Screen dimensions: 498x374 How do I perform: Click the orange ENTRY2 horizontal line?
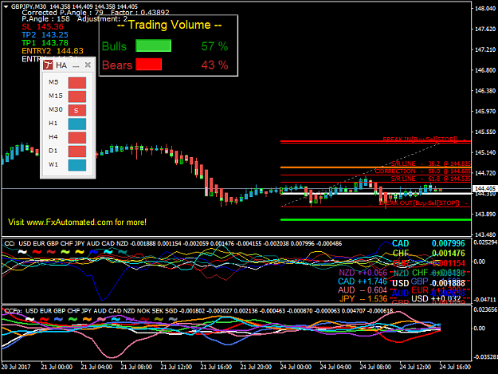(x=375, y=167)
